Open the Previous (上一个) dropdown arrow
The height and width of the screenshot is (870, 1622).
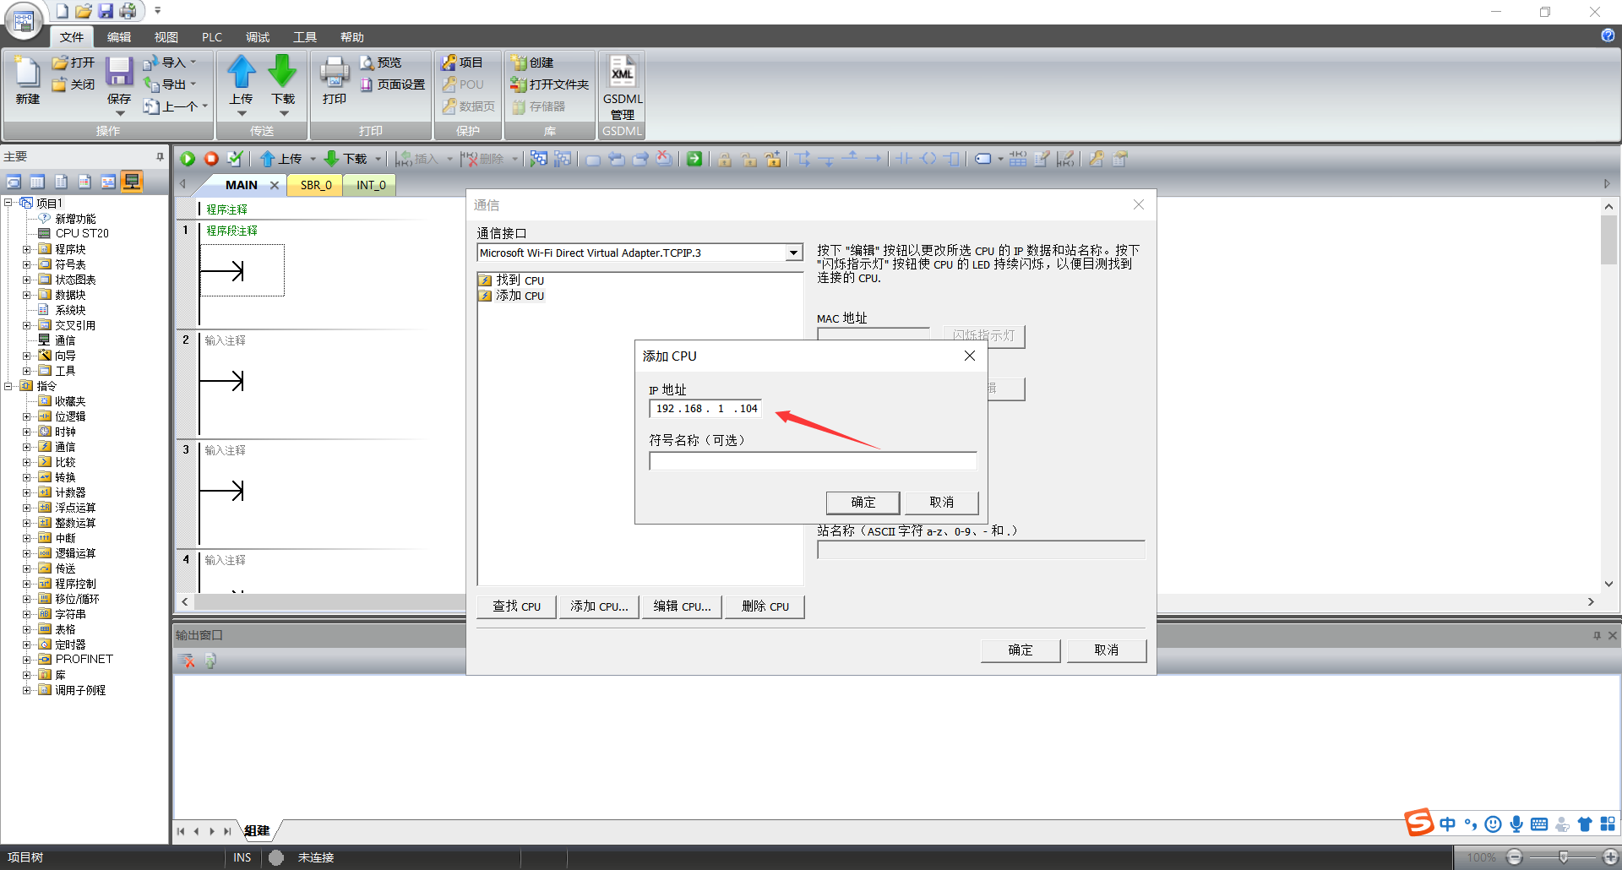coord(204,106)
